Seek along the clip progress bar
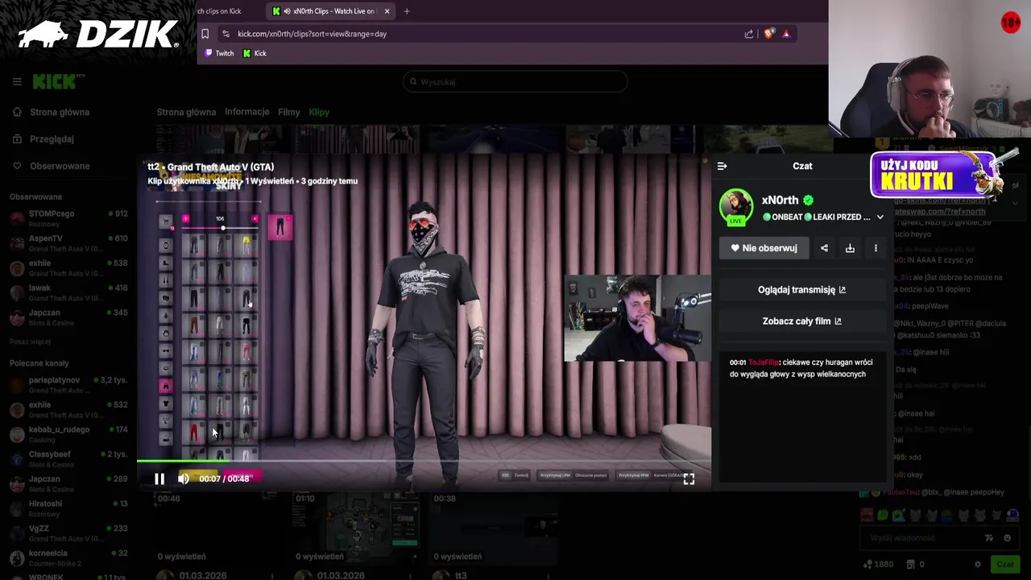The width and height of the screenshot is (1031, 580). pos(424,462)
